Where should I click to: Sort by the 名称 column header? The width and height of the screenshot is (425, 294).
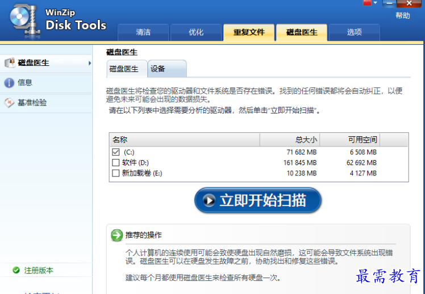tap(185, 140)
